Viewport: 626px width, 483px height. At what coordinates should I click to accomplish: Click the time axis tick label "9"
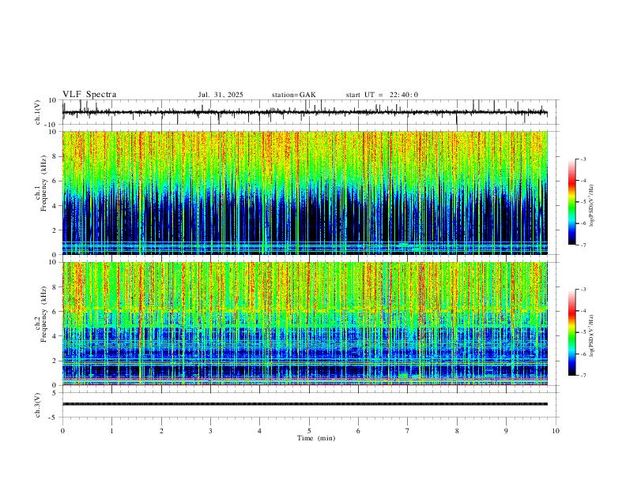click(506, 431)
